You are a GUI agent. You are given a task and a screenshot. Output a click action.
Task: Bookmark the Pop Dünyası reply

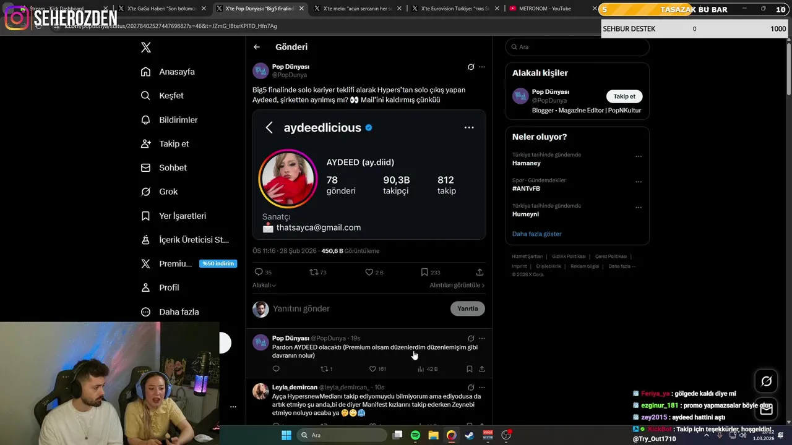[469, 369]
